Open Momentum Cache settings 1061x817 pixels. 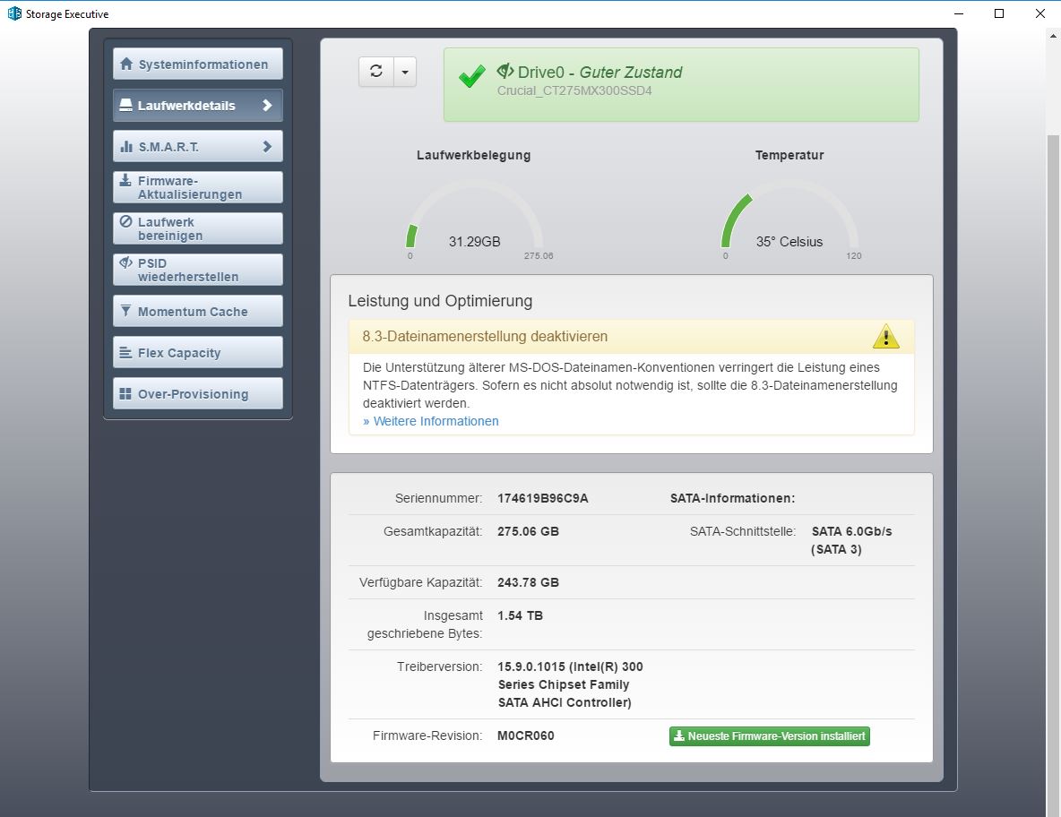[x=197, y=311]
